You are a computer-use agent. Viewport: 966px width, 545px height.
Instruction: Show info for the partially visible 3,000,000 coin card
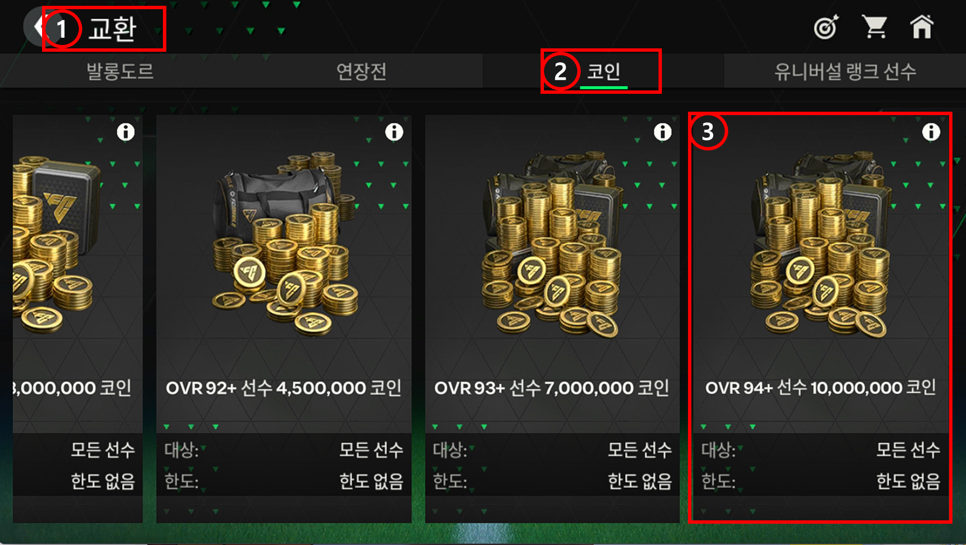point(126,132)
